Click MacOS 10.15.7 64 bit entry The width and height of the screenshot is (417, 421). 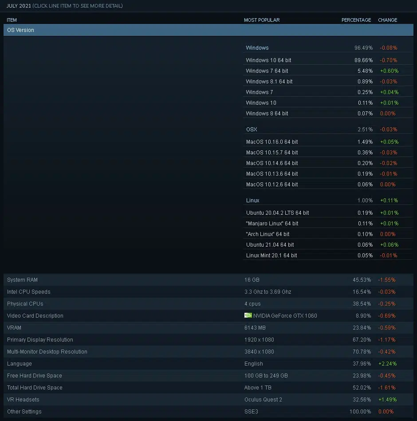tap(328, 153)
